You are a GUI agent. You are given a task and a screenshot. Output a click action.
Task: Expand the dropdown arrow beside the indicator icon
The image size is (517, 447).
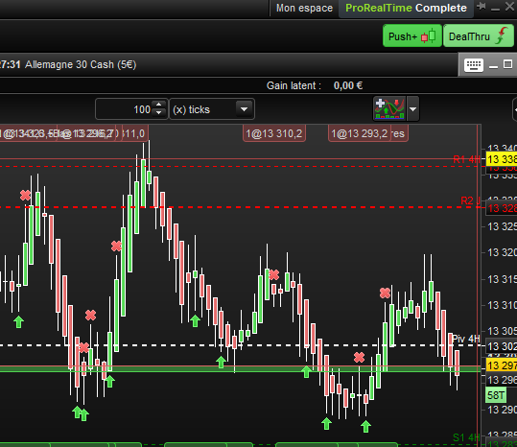[x=412, y=108]
